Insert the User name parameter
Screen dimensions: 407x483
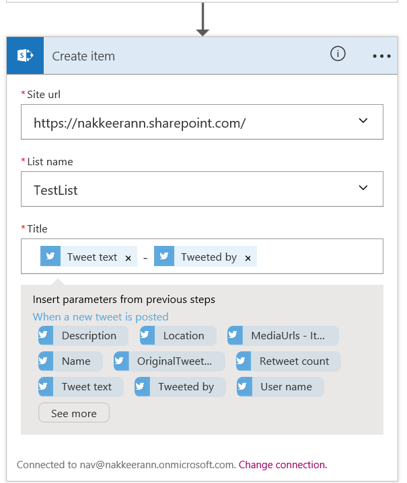point(280,387)
